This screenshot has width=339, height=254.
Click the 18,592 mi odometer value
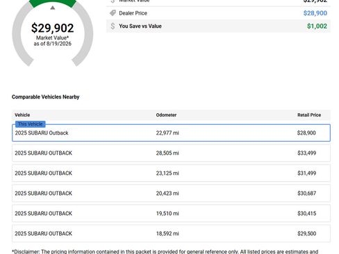pyautogui.click(x=167, y=234)
